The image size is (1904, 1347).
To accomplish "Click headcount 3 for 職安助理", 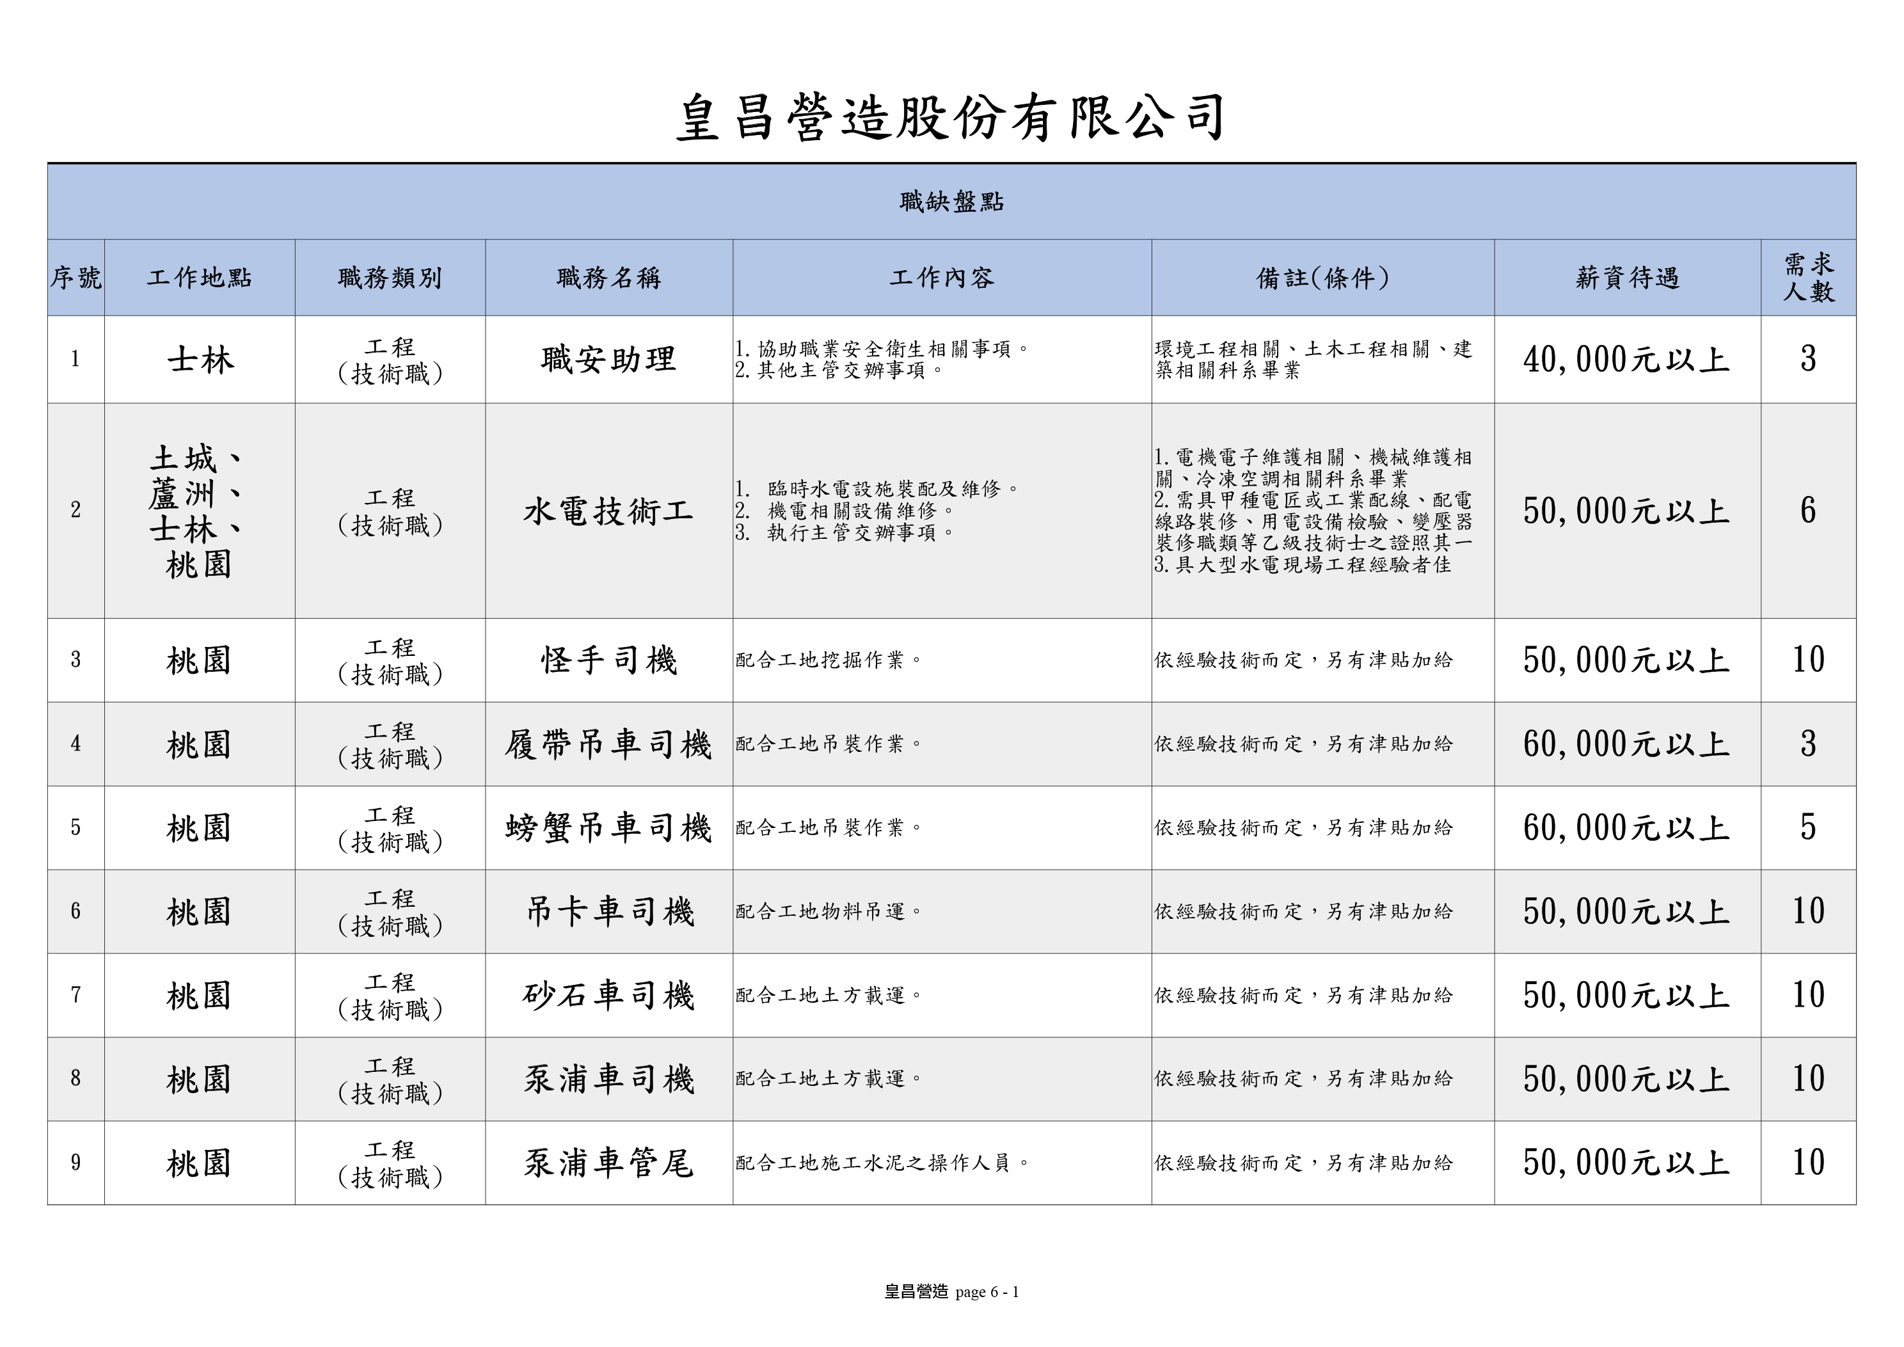I will click(1808, 359).
